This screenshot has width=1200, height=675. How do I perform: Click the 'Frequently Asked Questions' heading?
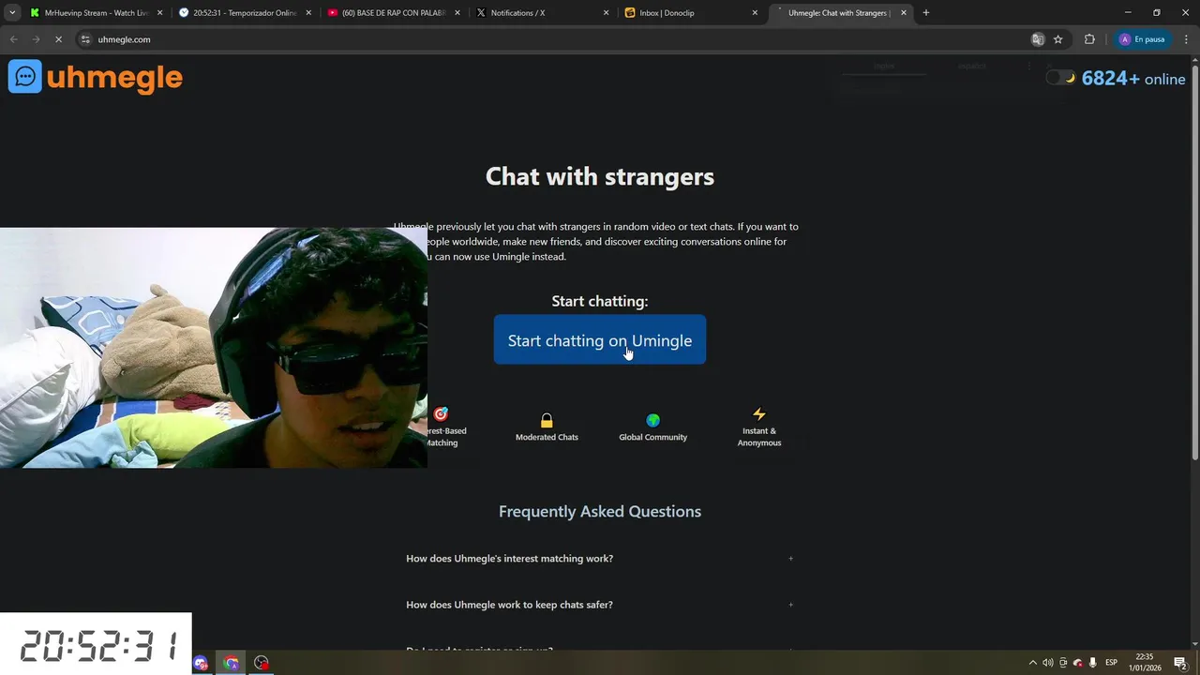point(600,511)
